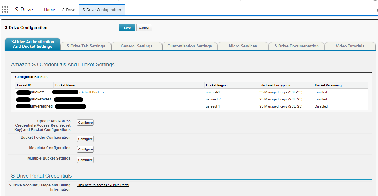Click the S-Drive Portal access link
The image size is (378, 196).
pos(103,185)
